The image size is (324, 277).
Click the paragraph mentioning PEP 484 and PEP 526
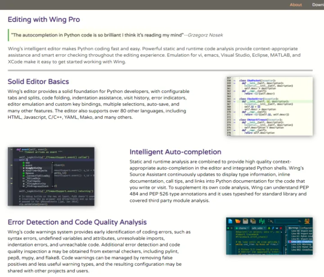[219, 181]
